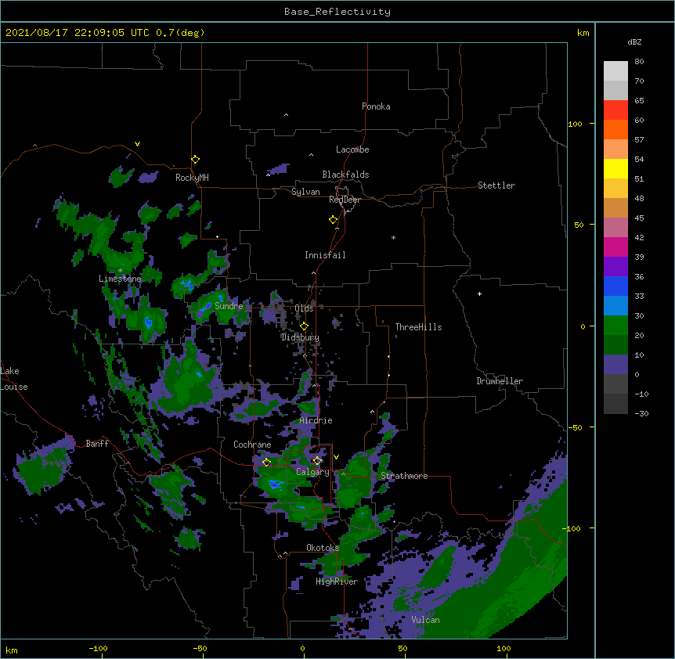Image resolution: width=675 pixels, height=659 pixels.
Task: Click the Ponoka town label
Action: pos(376,106)
